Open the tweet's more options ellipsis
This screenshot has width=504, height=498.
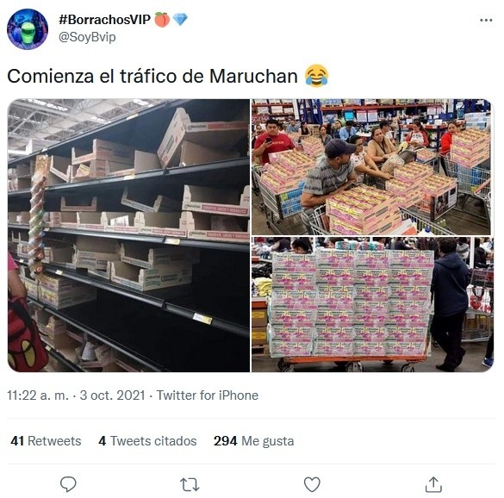click(486, 21)
